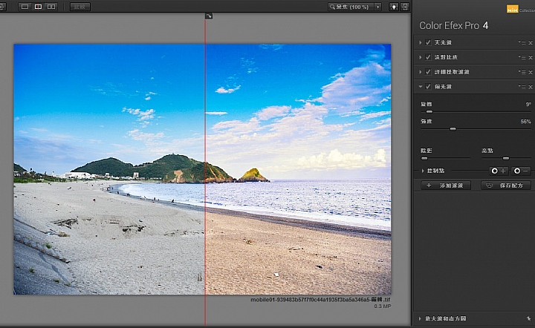The height and width of the screenshot is (328, 535).
Task: Switch to single image view
Action: (x=25, y=7)
